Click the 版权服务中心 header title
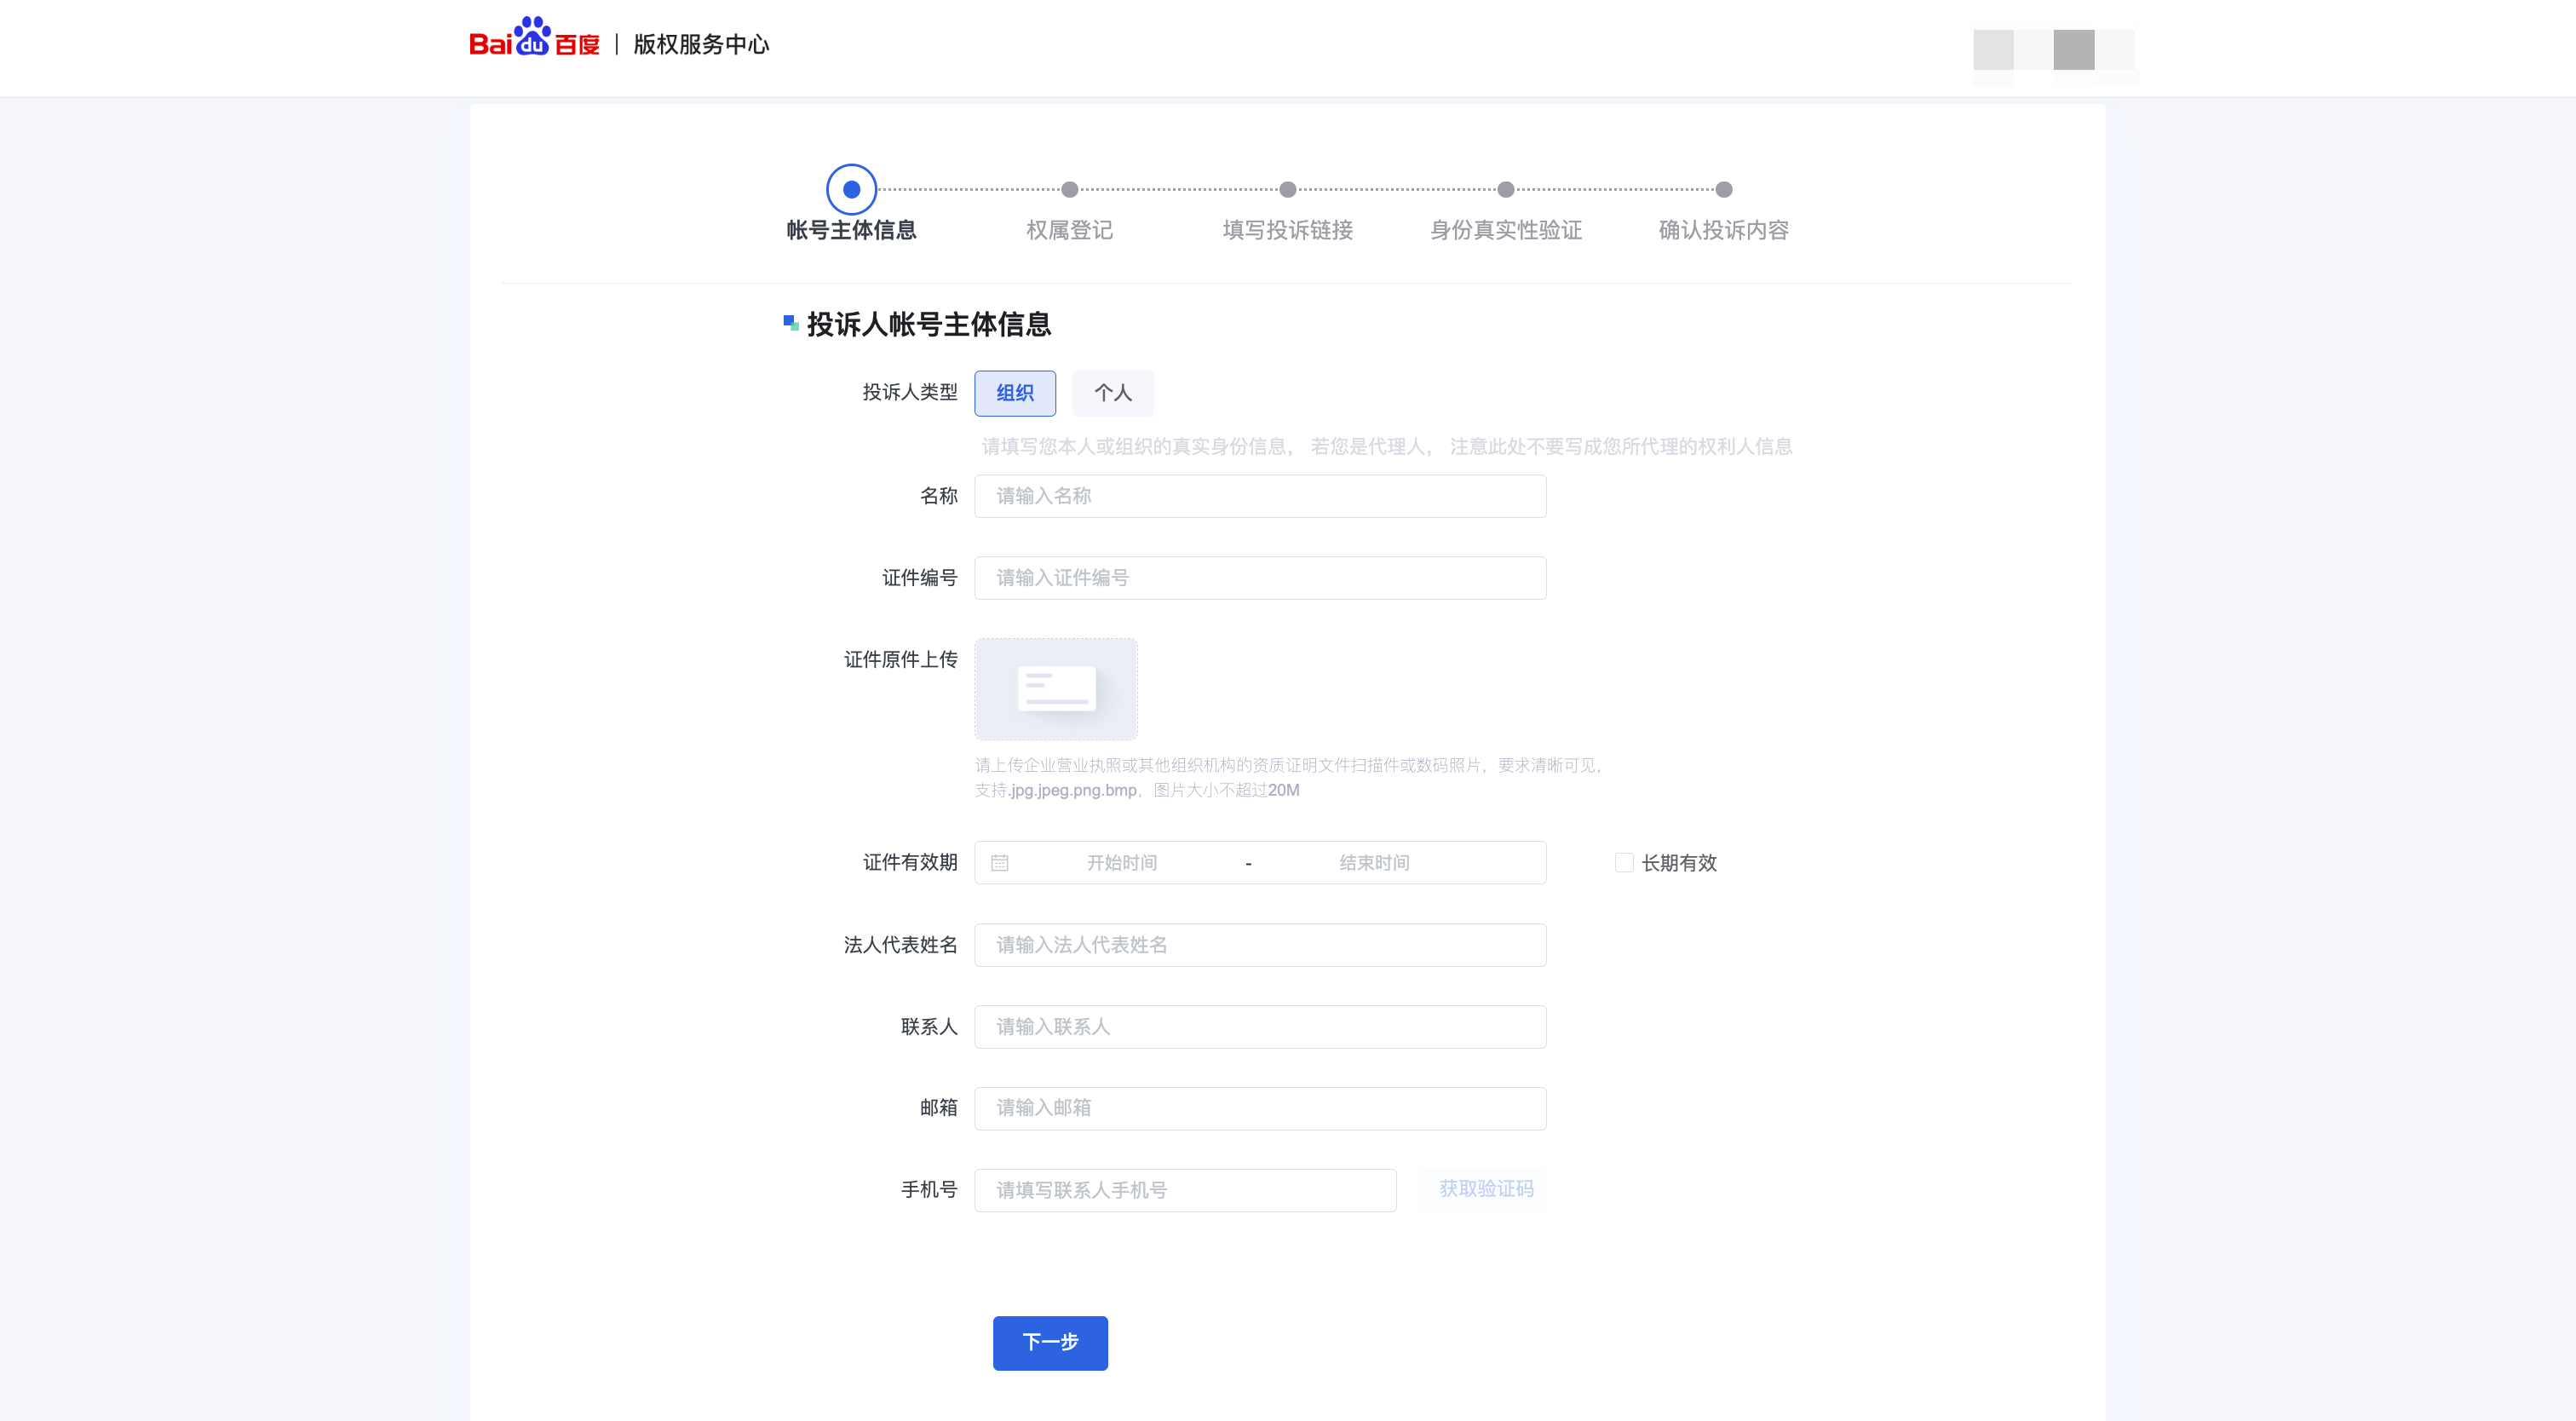This screenshot has height=1421, width=2576. pyautogui.click(x=702, y=44)
